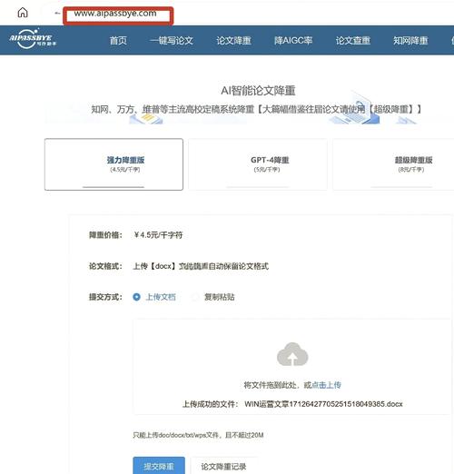Click the browser home icon
The height and width of the screenshot is (474, 454).
click(x=23, y=13)
